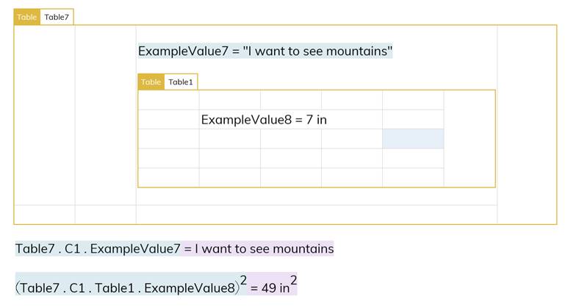This screenshot has width=568, height=308.
Task: Click the gold Table label above Table1
Action: [151, 82]
